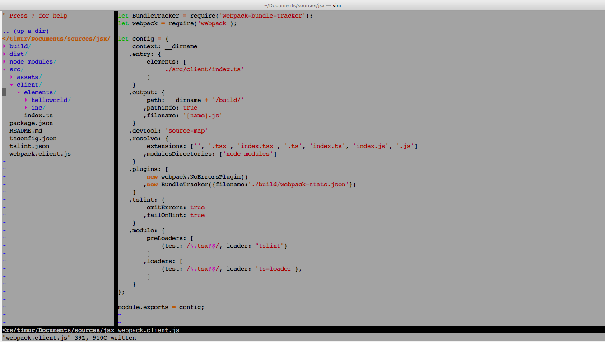605x342 pixels.
Task: Click '.. (up a dir)' entry
Action: [x=26, y=31]
